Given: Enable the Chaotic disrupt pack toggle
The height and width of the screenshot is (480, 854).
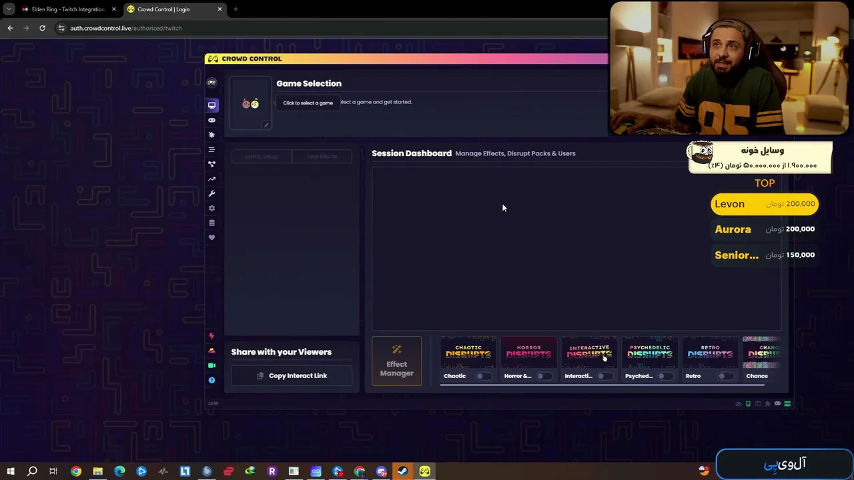Looking at the screenshot, I should [482, 376].
